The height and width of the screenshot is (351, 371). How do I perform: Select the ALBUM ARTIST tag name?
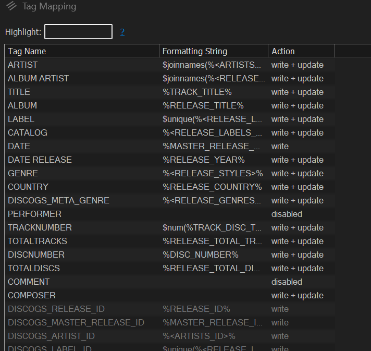click(39, 79)
